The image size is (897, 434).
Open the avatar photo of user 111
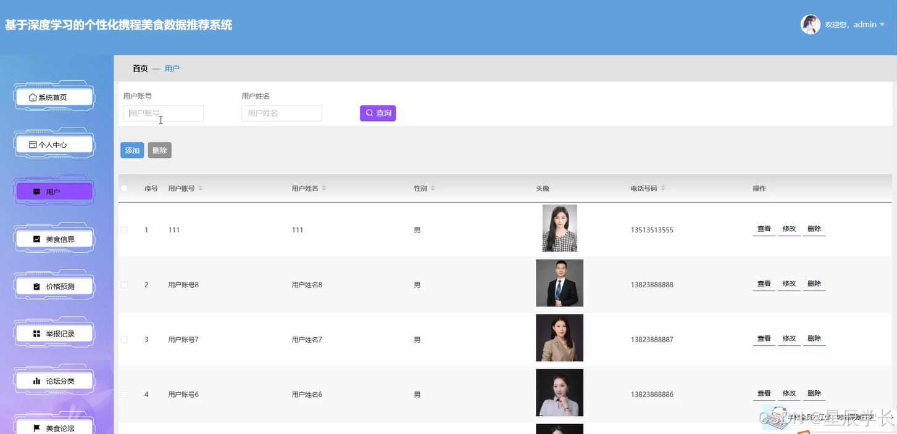(560, 228)
